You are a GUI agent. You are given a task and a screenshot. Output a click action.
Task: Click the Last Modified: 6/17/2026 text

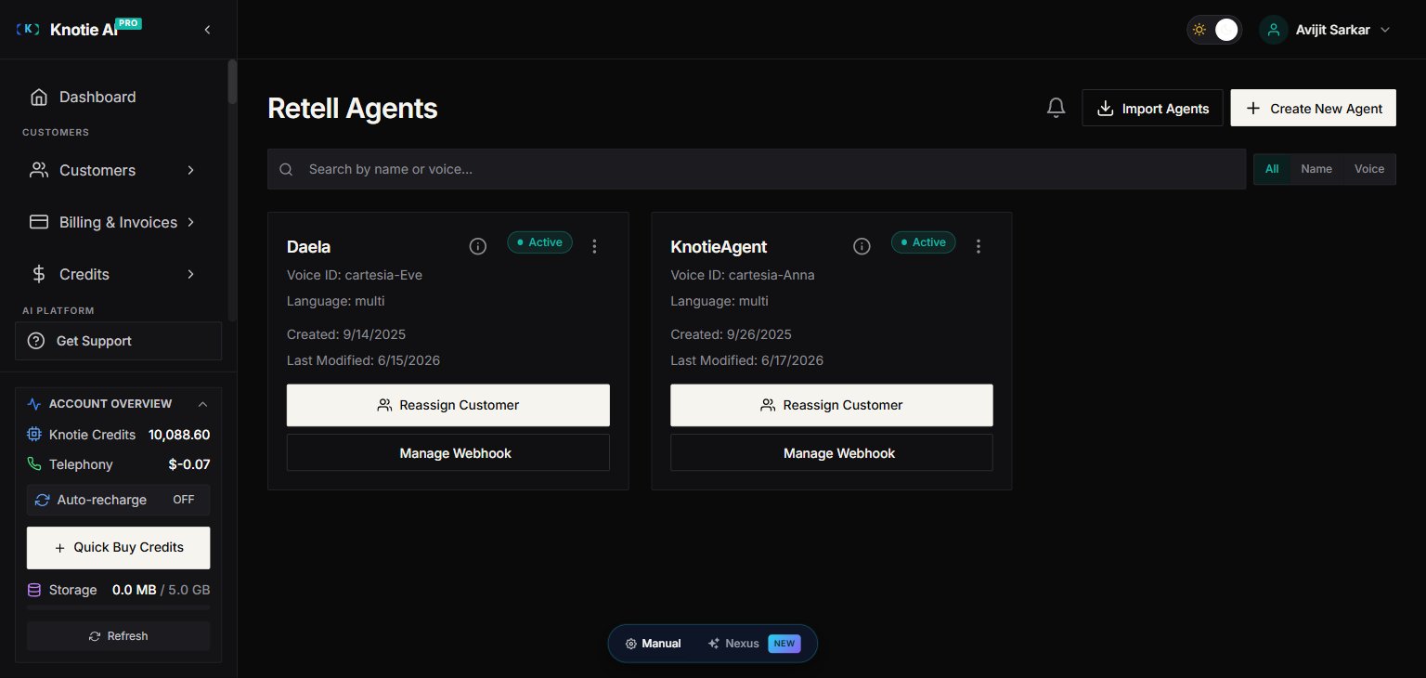point(746,360)
